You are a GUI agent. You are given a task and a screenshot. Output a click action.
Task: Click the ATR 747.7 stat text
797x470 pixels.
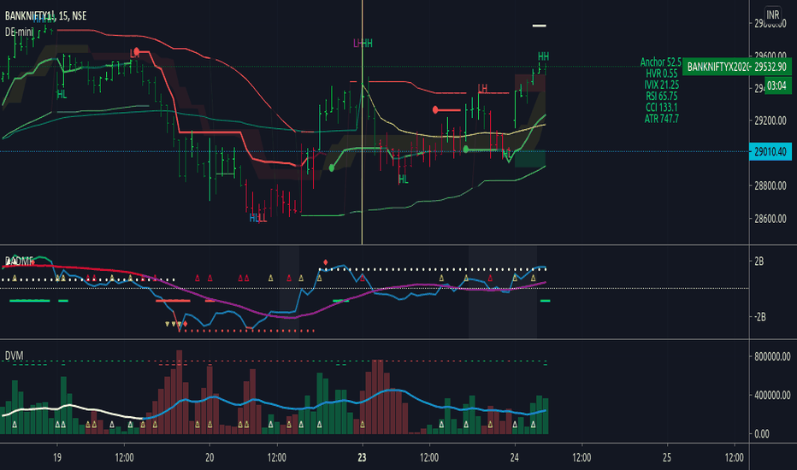tap(661, 119)
